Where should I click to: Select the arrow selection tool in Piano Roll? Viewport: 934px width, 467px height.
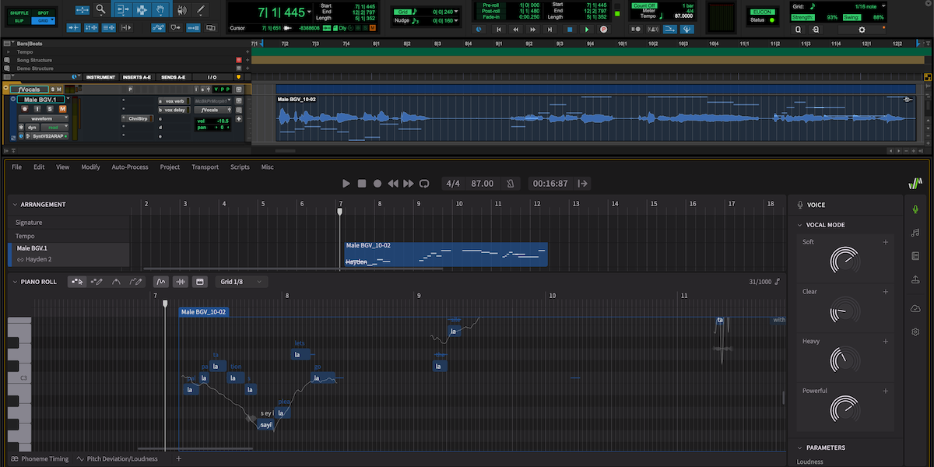click(x=76, y=281)
